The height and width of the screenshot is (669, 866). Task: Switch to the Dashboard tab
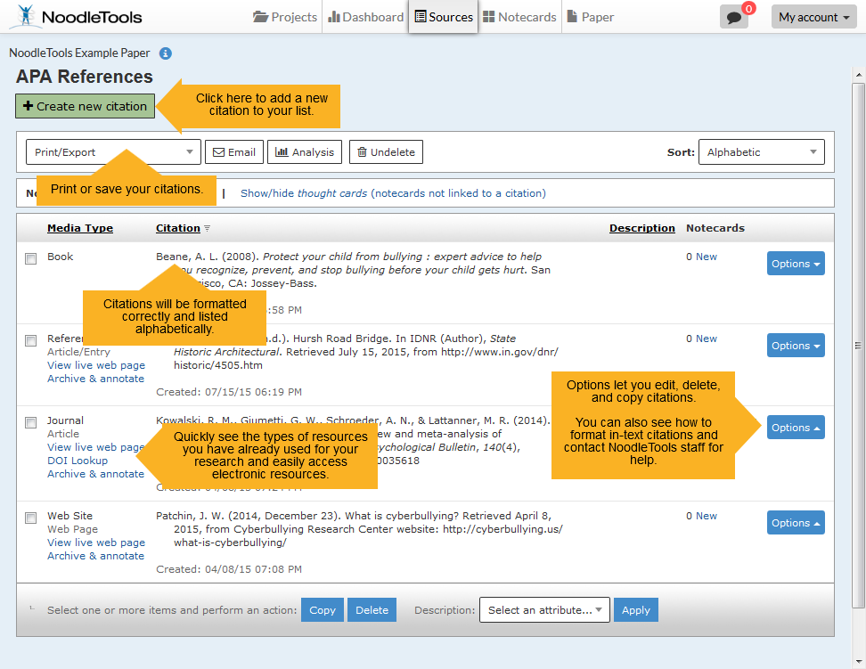365,17
